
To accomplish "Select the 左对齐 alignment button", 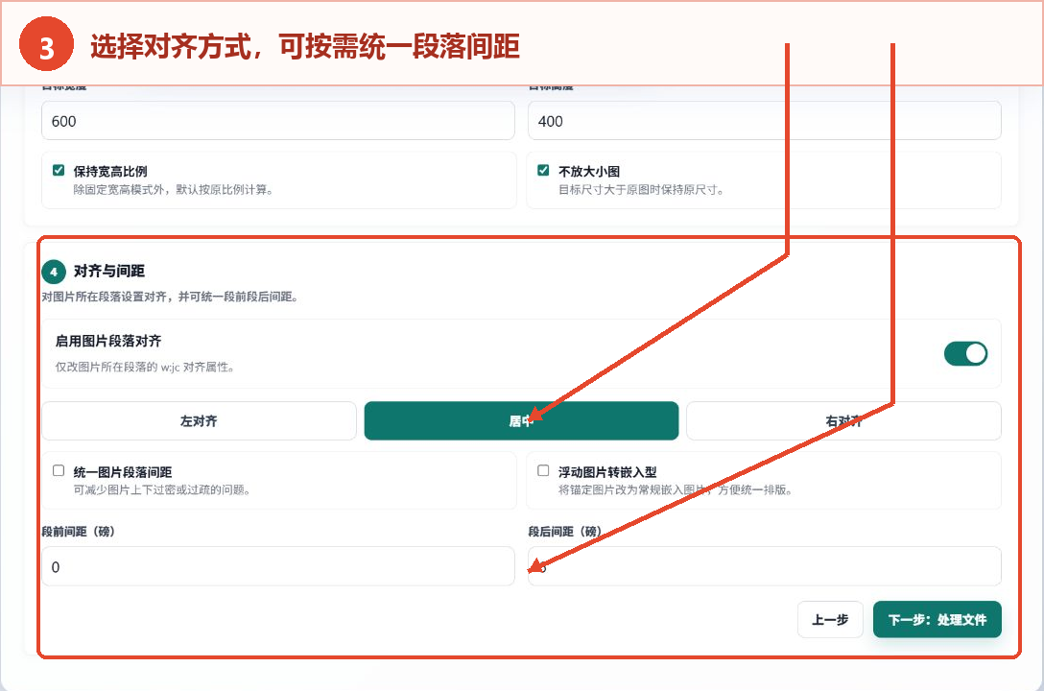I will [199, 420].
